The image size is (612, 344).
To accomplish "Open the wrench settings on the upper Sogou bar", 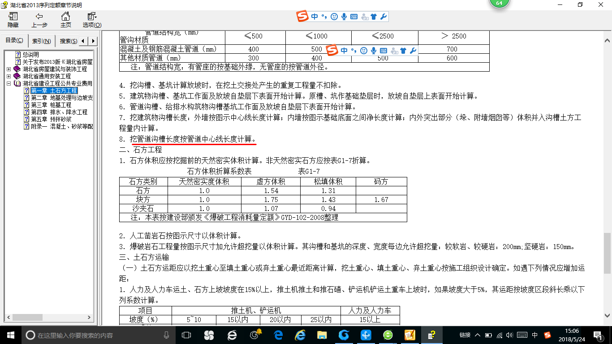I will click(x=384, y=17).
